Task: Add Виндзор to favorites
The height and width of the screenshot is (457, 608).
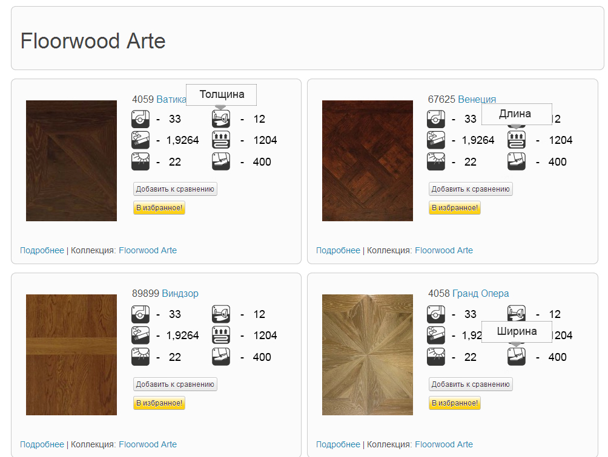Action: pos(159,403)
